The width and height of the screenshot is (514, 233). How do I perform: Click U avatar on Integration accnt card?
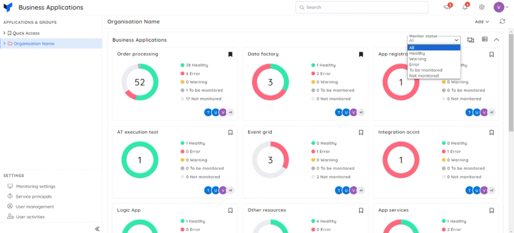tap(477, 190)
